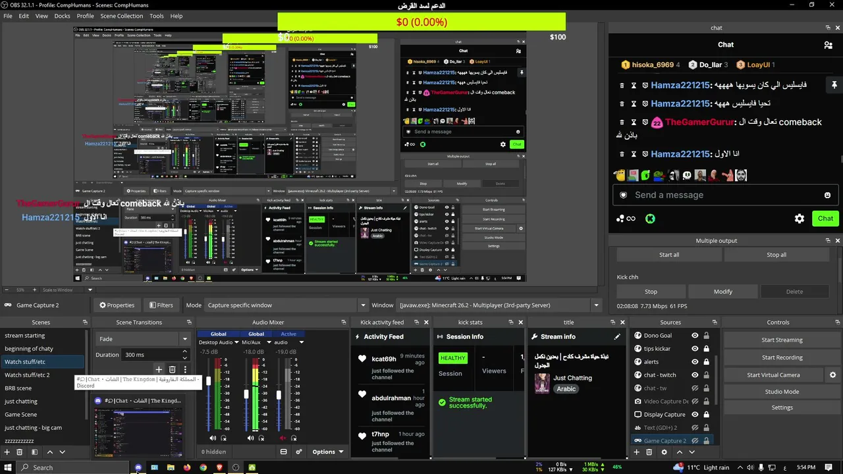
Task: Open Google Chrome from the taskbar
Action: pos(204,467)
